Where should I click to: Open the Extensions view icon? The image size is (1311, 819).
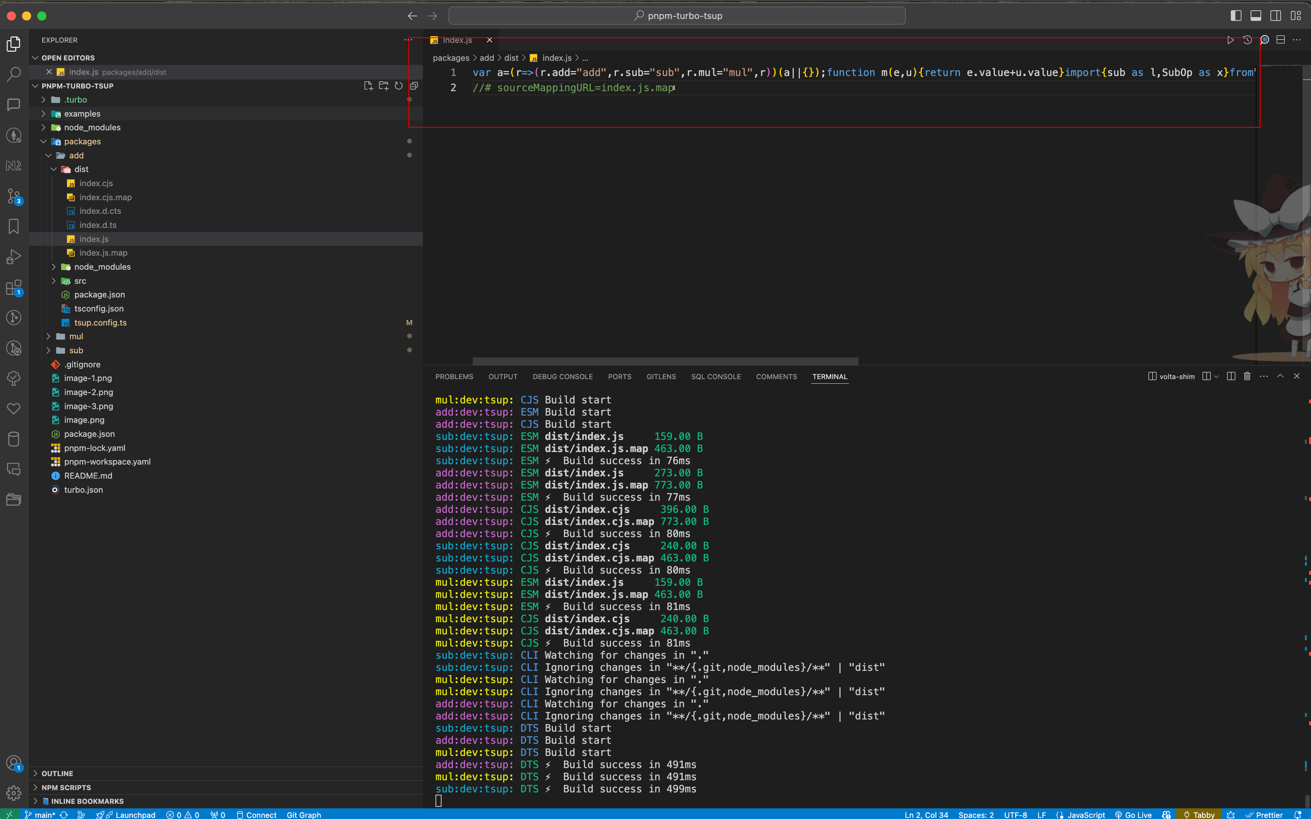(14, 288)
